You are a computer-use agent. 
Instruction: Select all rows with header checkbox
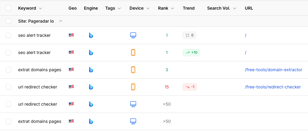click(8, 8)
